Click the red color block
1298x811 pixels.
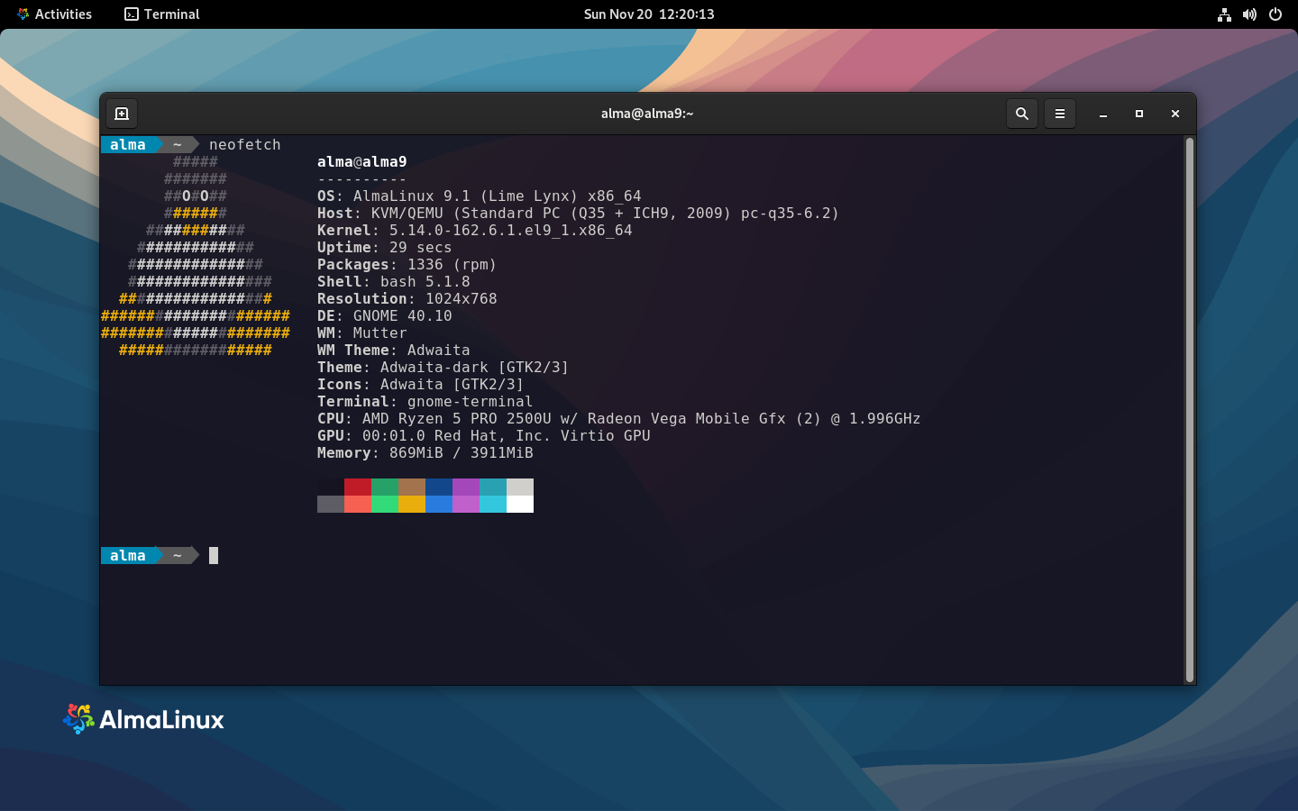coord(358,487)
